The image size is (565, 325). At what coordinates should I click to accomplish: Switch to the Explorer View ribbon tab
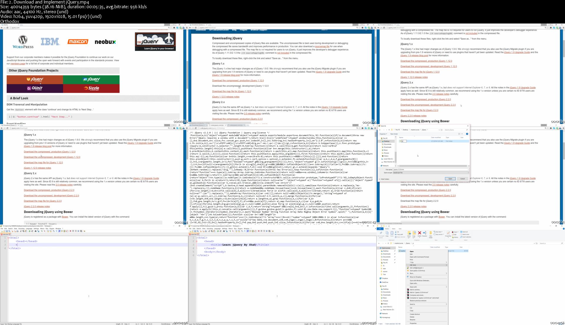(x=400, y=229)
